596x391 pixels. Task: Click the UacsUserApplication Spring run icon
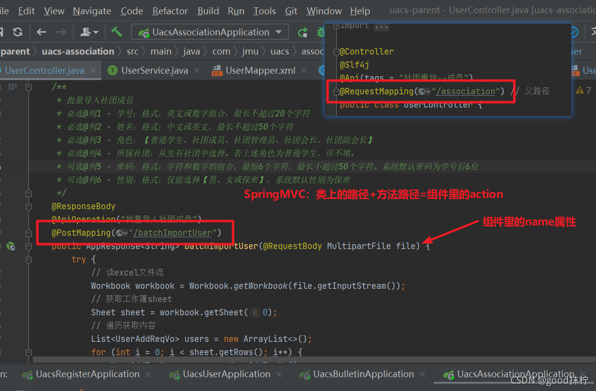click(x=174, y=375)
